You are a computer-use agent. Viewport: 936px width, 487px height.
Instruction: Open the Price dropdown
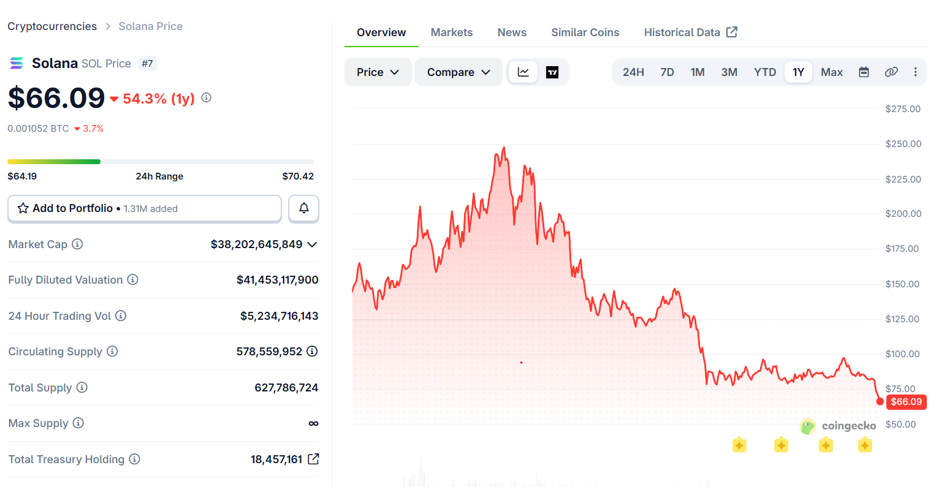[x=378, y=72]
